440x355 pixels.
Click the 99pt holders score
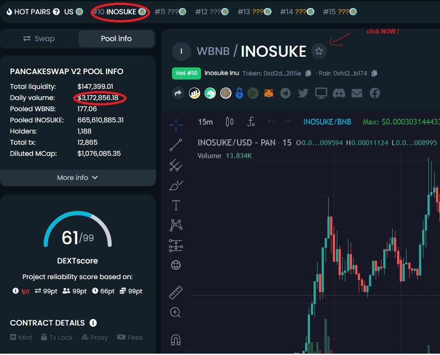click(x=75, y=291)
